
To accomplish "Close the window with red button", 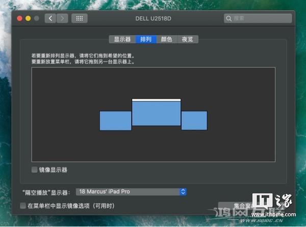I will pos(19,18).
